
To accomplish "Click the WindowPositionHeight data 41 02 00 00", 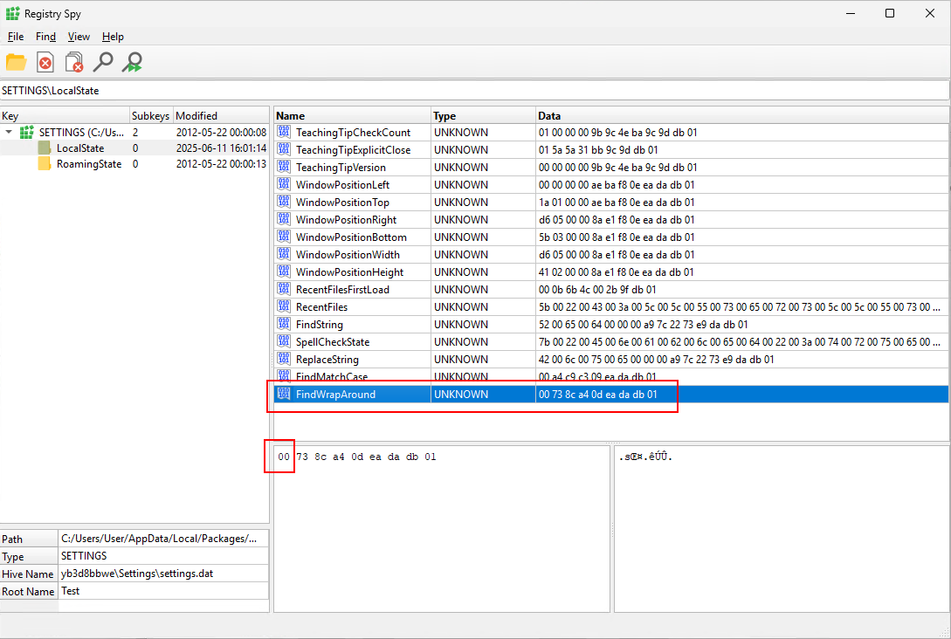I will click(x=617, y=272).
